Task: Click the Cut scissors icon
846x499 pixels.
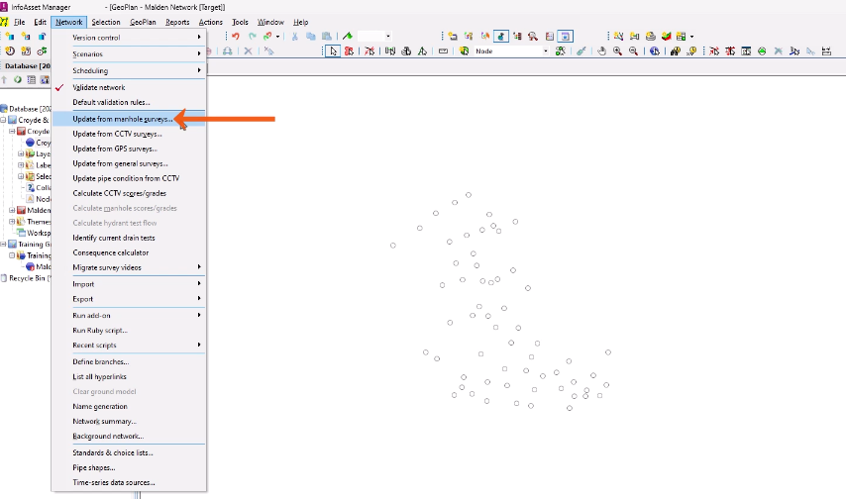Action: [x=294, y=37]
